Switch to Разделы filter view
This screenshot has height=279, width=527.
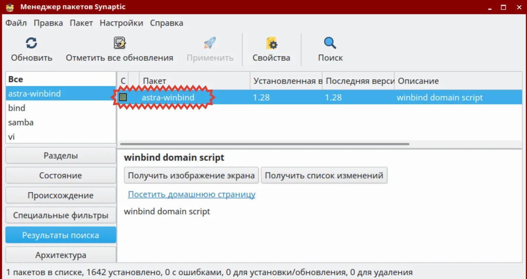click(x=61, y=156)
